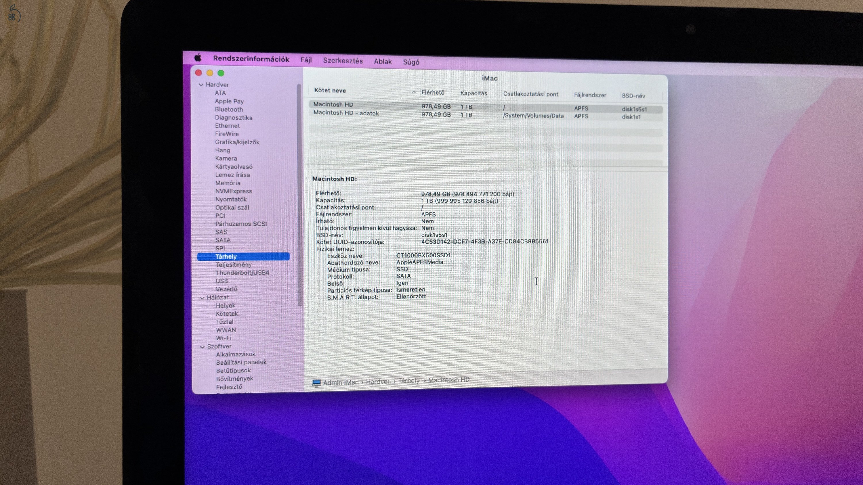Select Teljesítmény in the sidebar
This screenshot has width=863, height=485.
pos(234,265)
